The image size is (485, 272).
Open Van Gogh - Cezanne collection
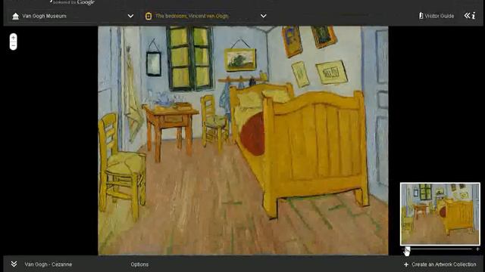click(48, 264)
